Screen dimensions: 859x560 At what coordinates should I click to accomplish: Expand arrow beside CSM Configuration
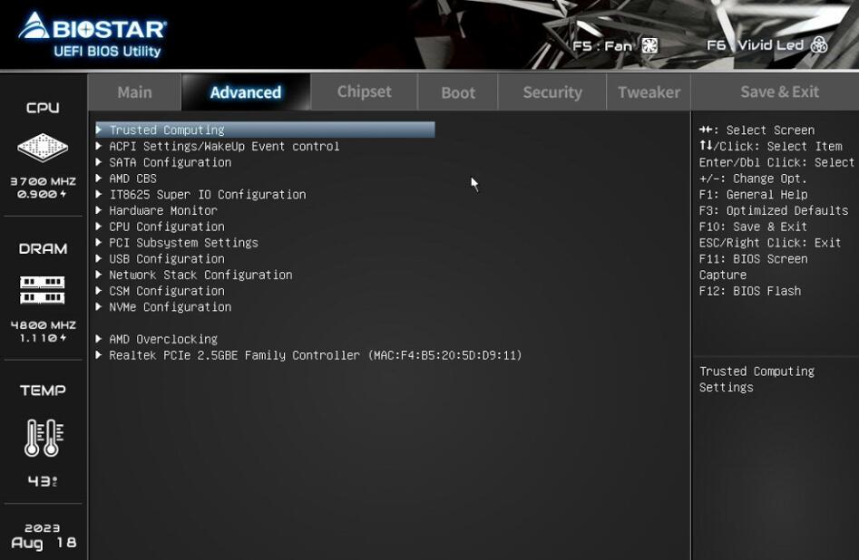click(x=99, y=291)
